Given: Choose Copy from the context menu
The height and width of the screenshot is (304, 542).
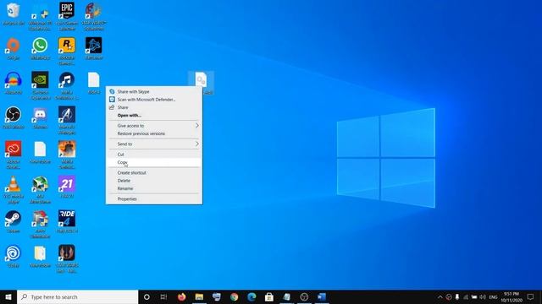Looking at the screenshot, I should point(122,162).
